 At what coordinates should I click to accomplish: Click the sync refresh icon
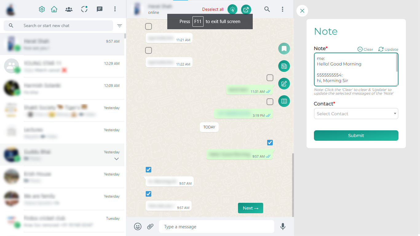(x=84, y=9)
